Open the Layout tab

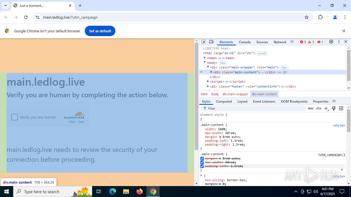pyautogui.click(x=242, y=102)
